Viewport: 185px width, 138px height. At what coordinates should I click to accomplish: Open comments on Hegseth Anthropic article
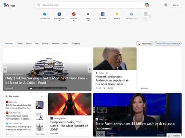coord(110,88)
